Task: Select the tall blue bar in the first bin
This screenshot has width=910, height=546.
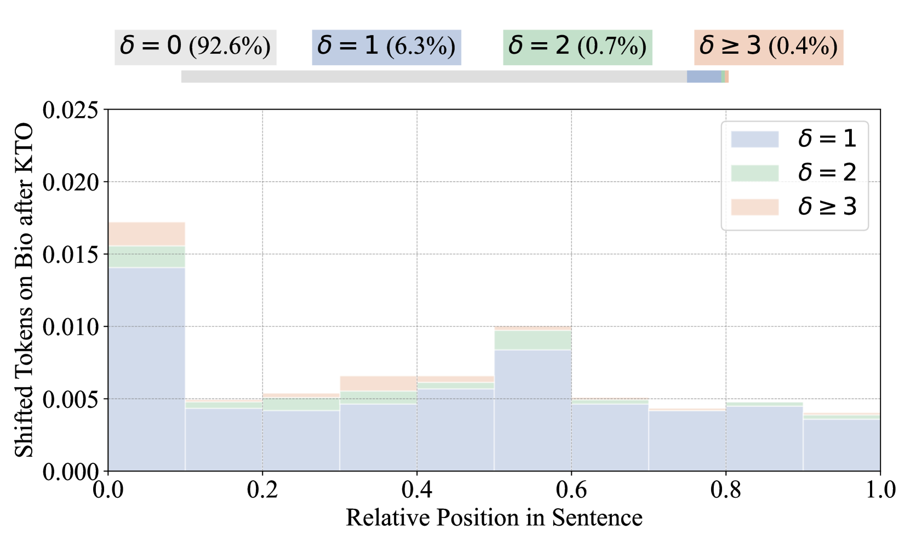Action: click(x=146, y=369)
